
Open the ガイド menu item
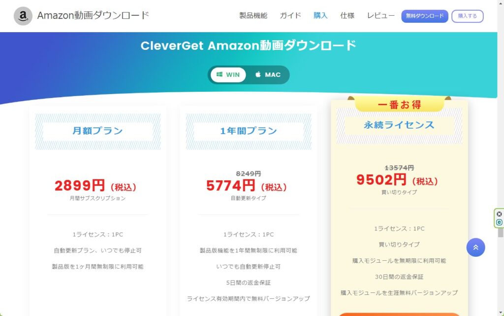(290, 16)
